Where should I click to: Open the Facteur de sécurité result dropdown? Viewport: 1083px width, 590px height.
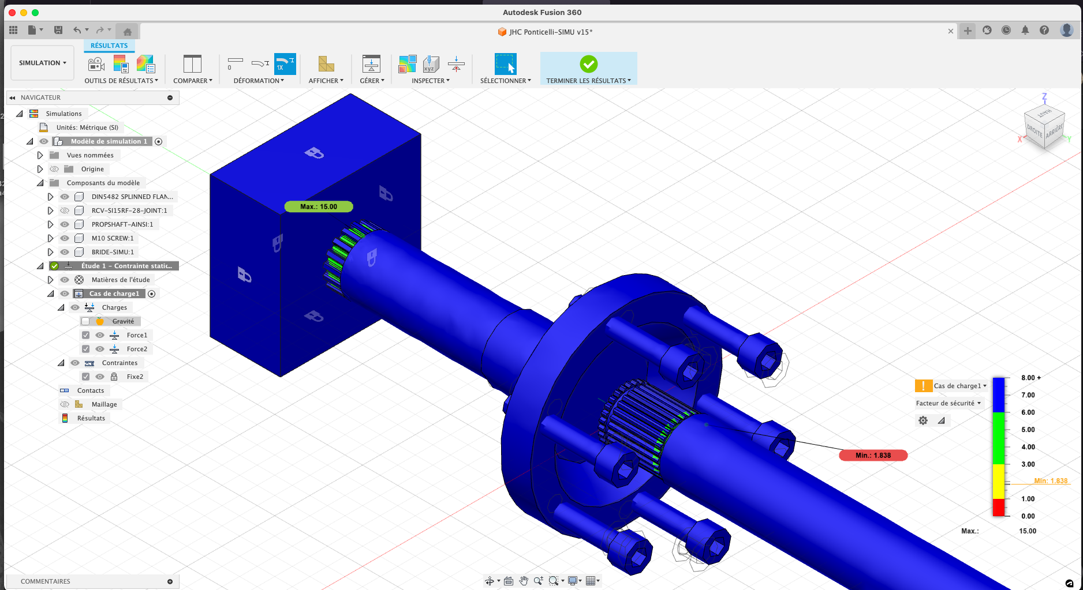948,403
